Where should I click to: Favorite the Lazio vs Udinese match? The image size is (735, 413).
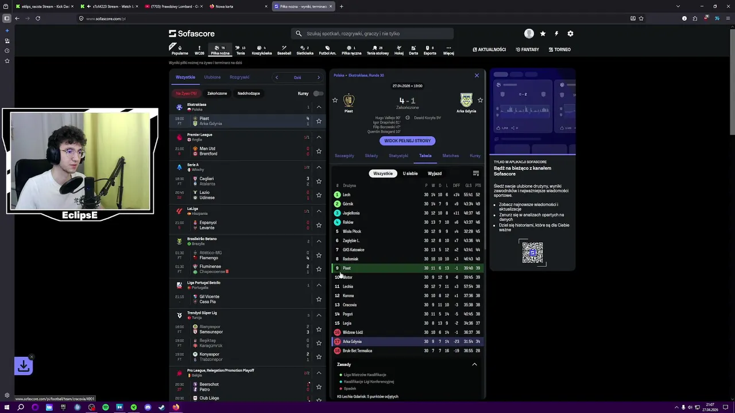click(x=319, y=195)
